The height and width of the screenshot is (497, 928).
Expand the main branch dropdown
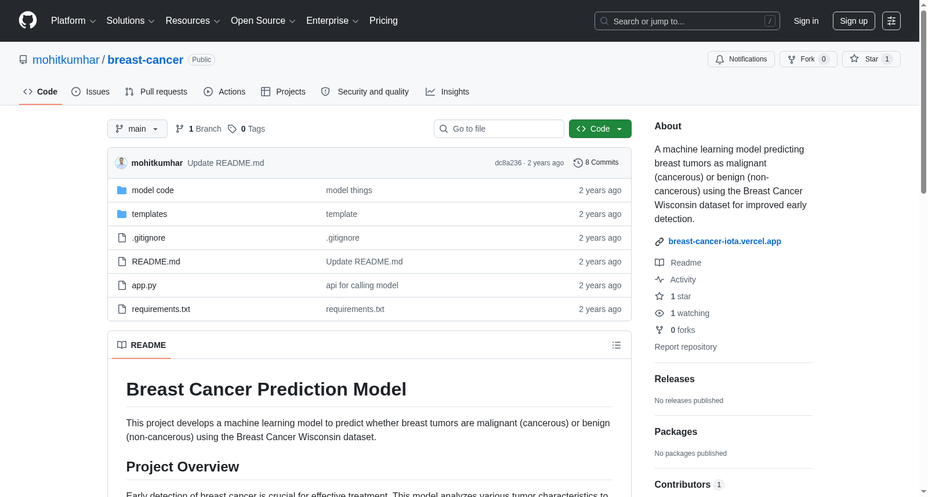137,129
